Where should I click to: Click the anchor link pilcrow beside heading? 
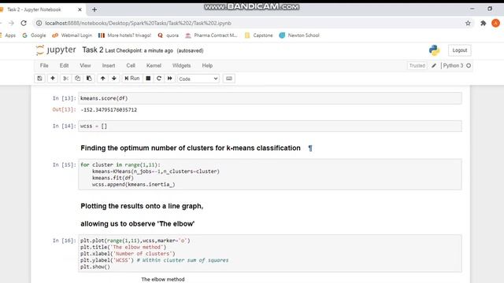pos(310,149)
